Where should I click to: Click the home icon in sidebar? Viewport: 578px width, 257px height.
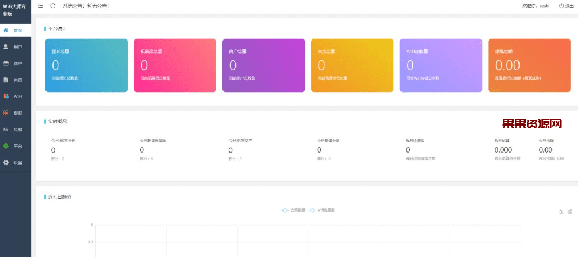6,30
